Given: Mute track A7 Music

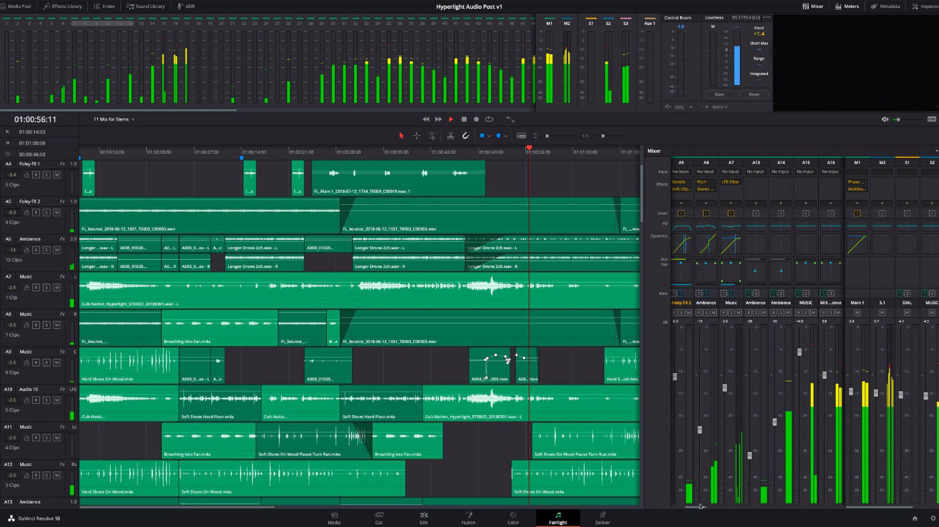Looking at the screenshot, I should point(57,287).
